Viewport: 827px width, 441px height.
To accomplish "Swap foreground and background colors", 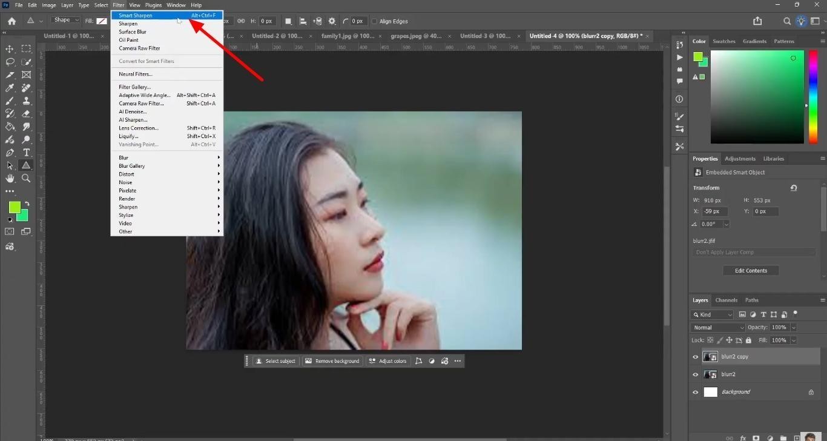I will tap(26, 205).
